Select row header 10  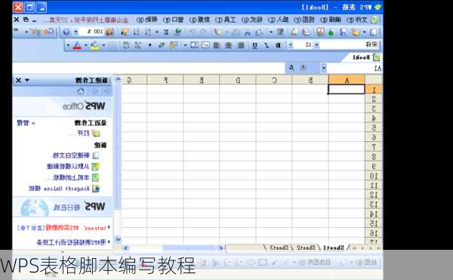[x=374, y=176]
